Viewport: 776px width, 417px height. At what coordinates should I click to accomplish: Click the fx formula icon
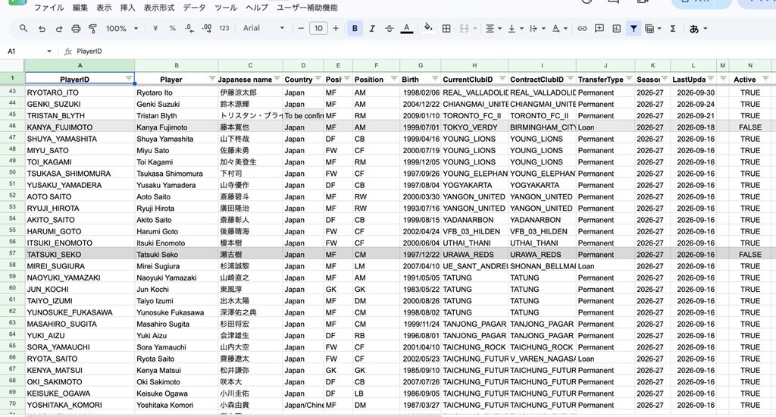click(x=68, y=51)
